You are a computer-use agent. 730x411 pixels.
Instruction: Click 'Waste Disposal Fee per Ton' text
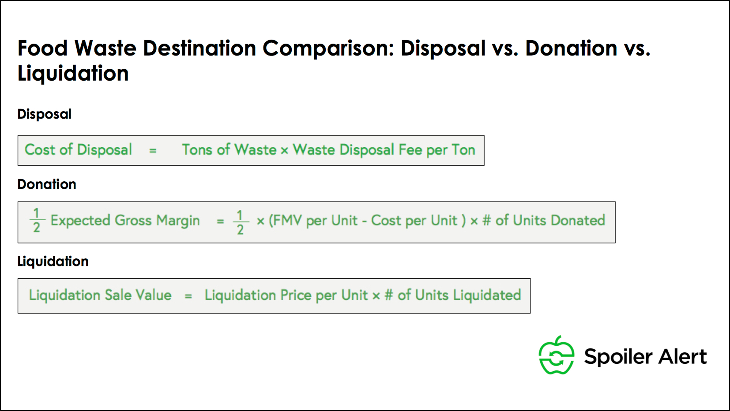pos(384,150)
